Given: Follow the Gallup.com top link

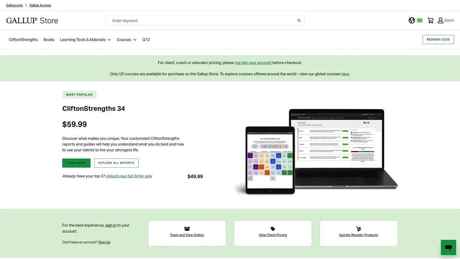Looking at the screenshot, I should pos(15,5).
